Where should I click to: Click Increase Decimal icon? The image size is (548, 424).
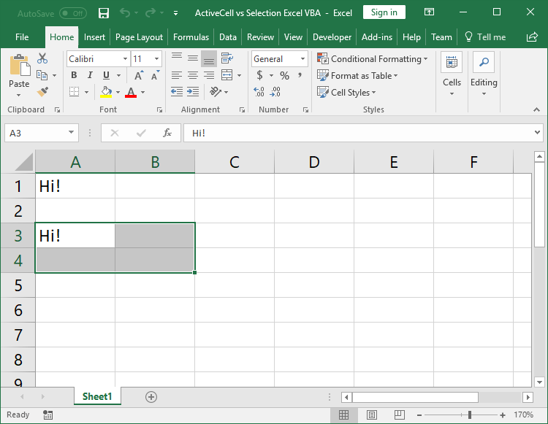click(x=259, y=92)
